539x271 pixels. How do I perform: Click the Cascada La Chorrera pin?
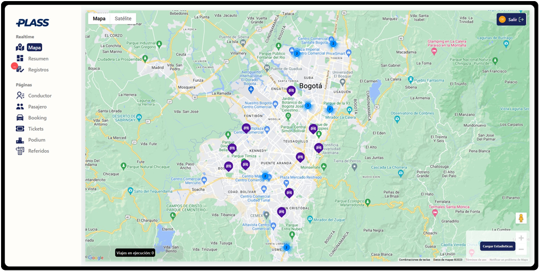401,173
